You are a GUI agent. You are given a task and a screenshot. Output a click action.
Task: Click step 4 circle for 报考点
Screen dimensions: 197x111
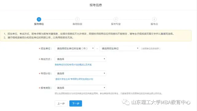154,19
